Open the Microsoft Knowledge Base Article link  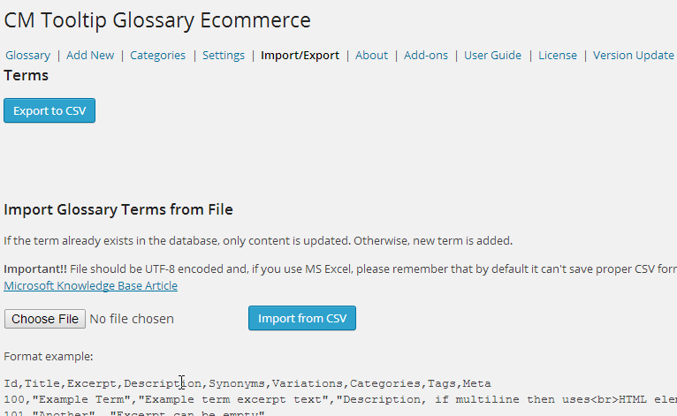[x=91, y=285]
